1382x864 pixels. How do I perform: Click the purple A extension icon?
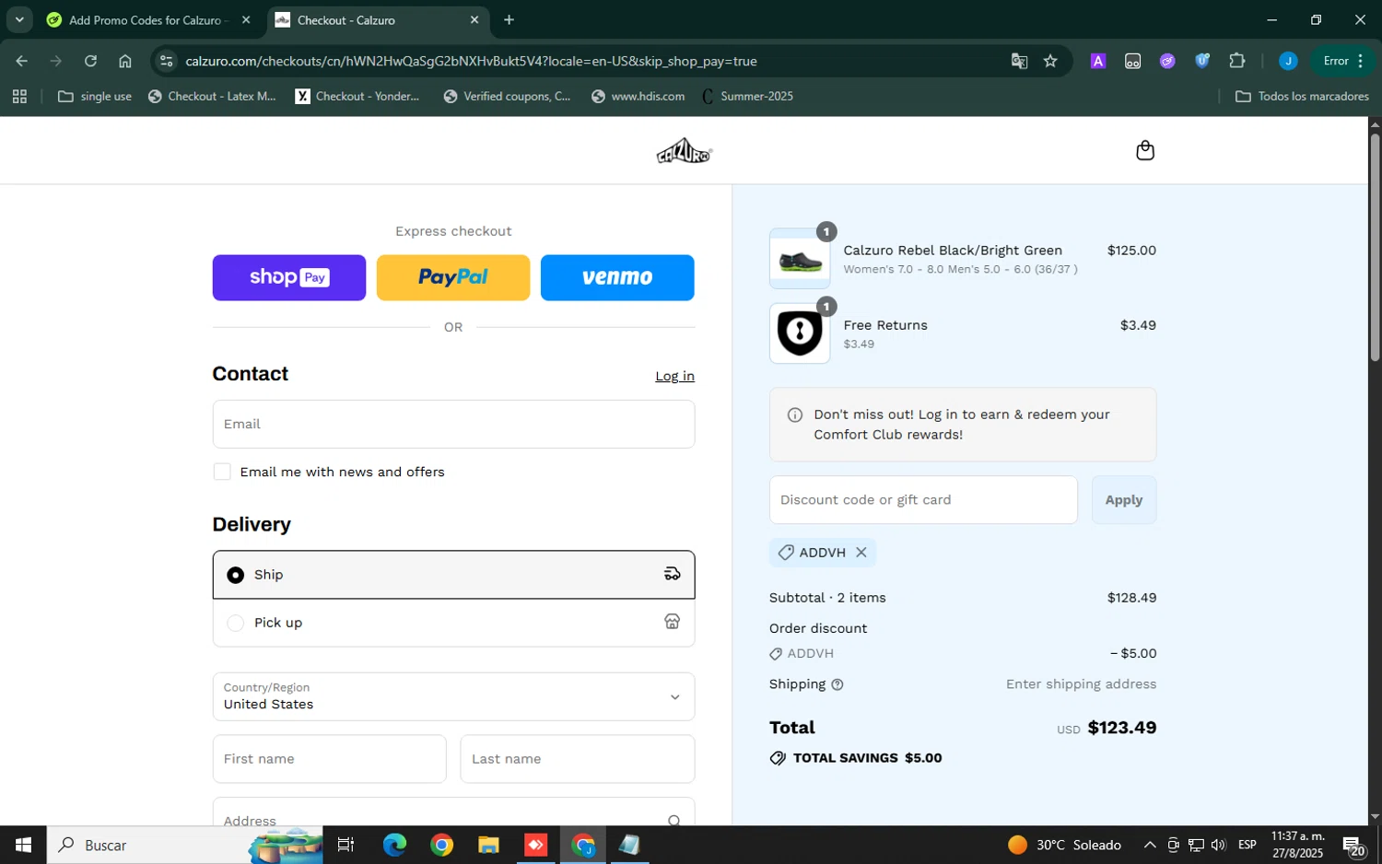point(1098,61)
